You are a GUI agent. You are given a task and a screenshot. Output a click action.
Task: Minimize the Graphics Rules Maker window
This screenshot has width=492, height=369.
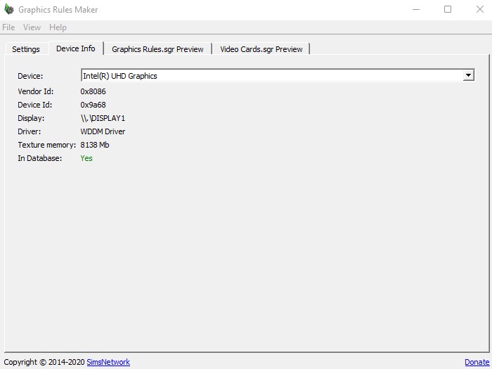416,9
